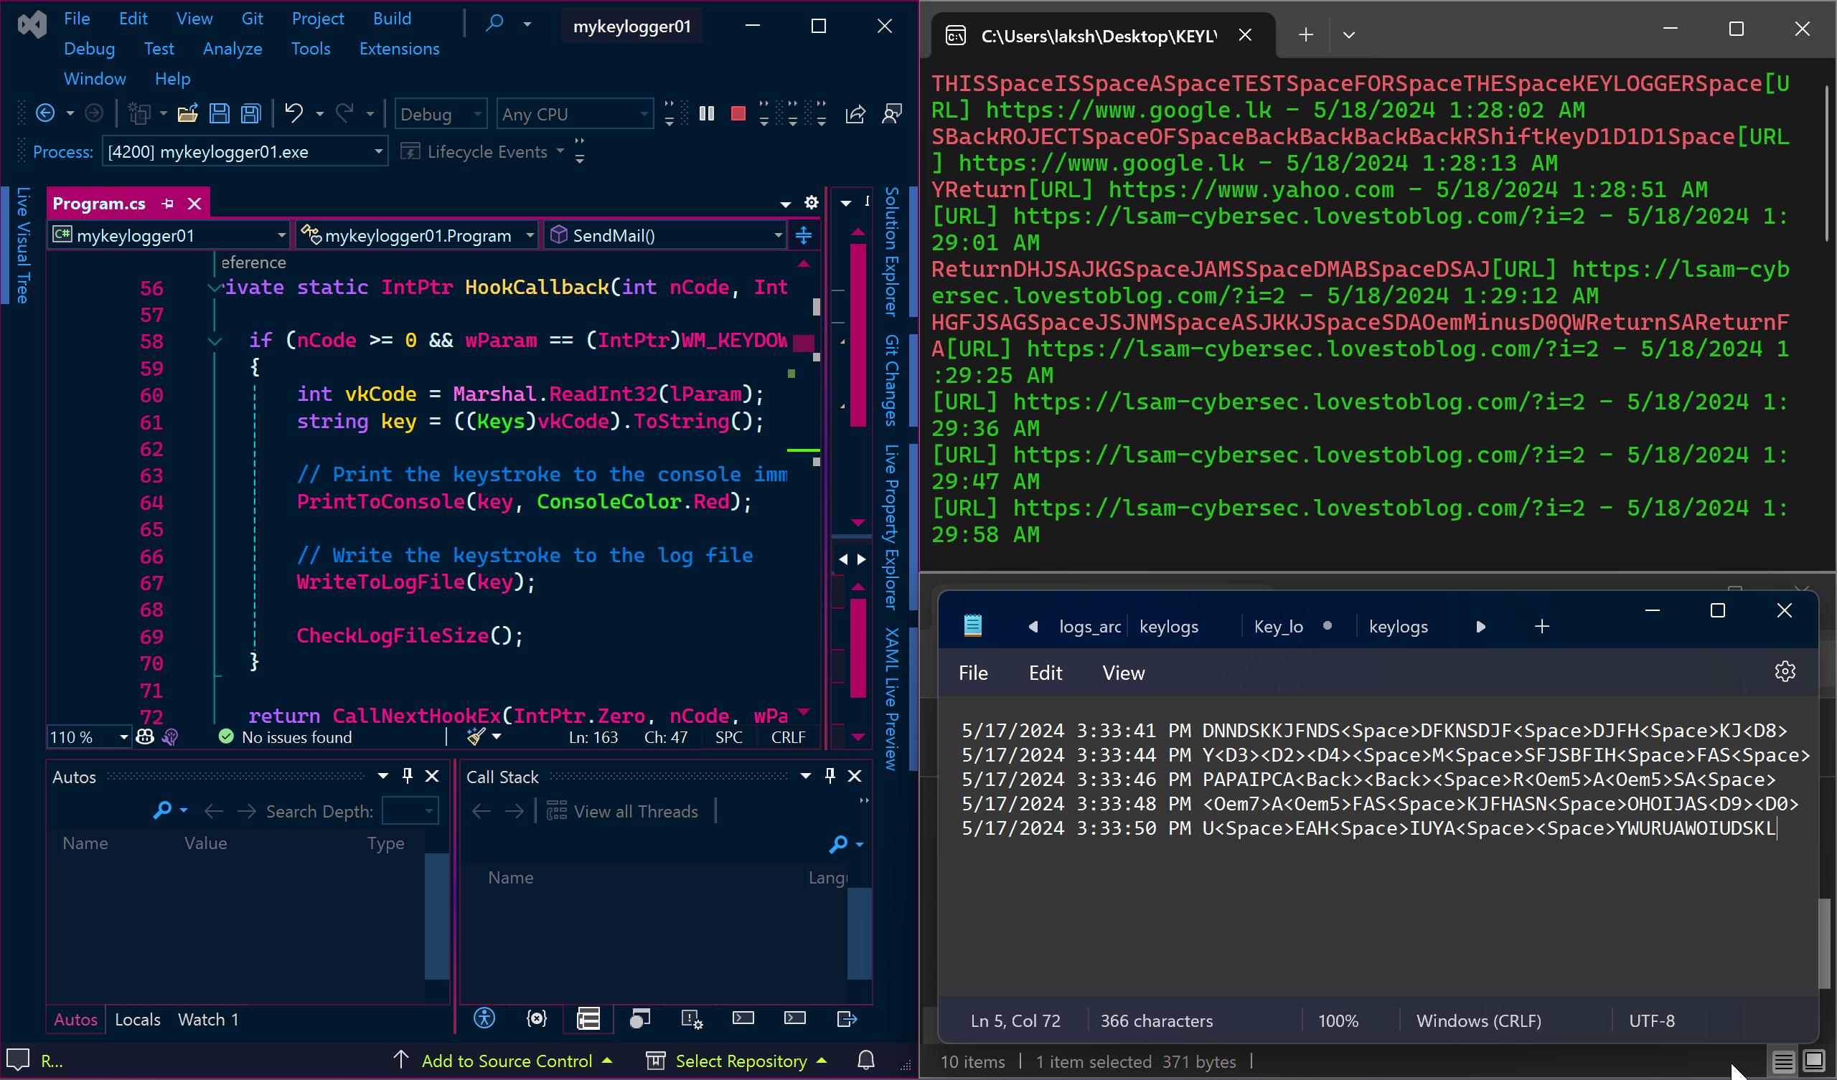
Task: Click Select Repository in status bar
Action: tap(740, 1061)
